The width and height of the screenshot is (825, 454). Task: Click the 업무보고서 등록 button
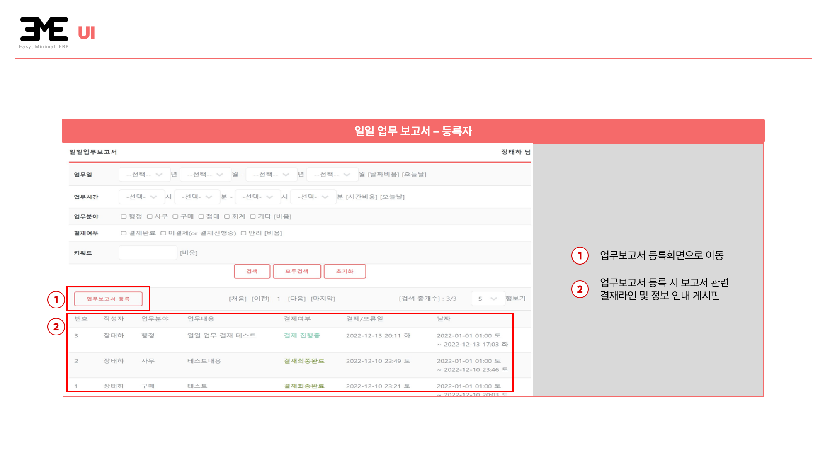coord(108,299)
